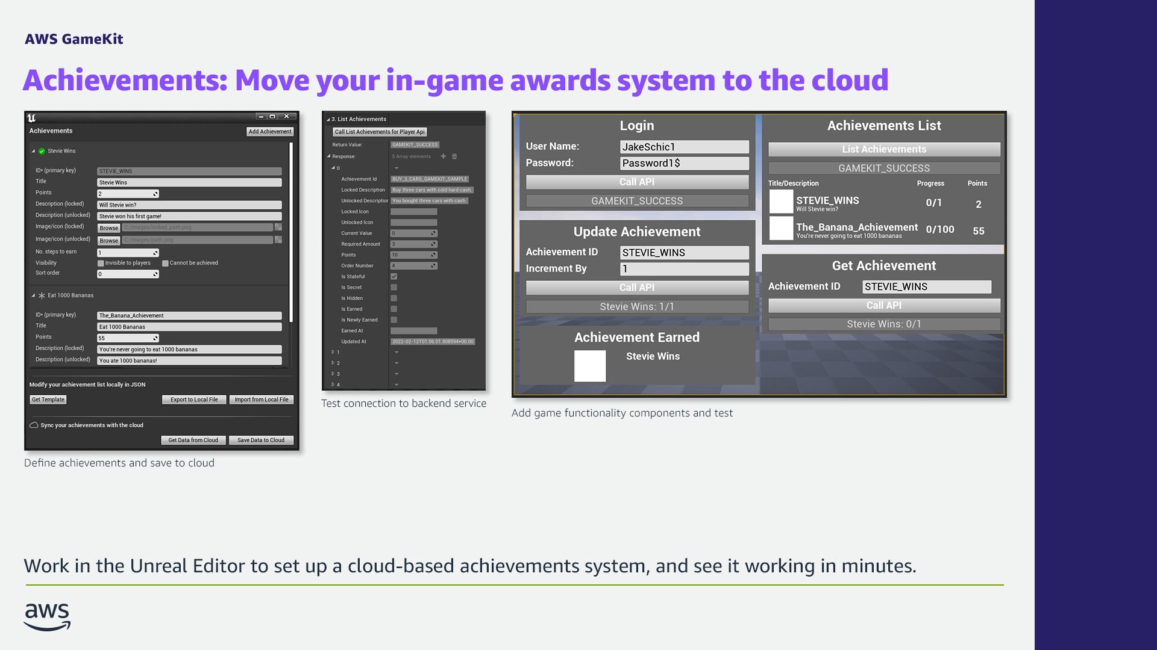Image resolution: width=1157 pixels, height=650 pixels.
Task: Collapse the Stevie Wins achievement section
Action: pyautogui.click(x=33, y=151)
